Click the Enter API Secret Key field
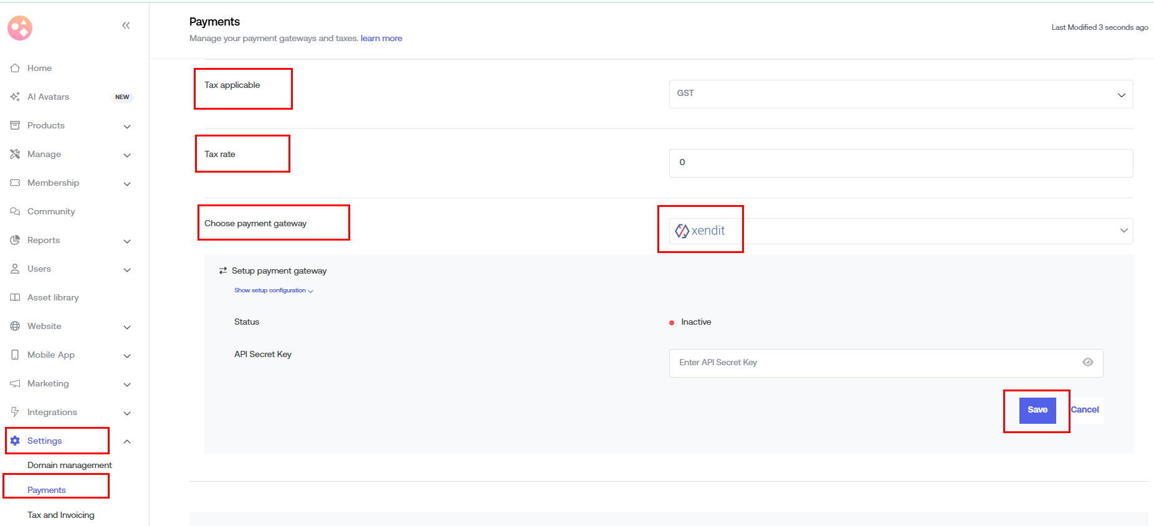The image size is (1154, 526). click(872, 363)
